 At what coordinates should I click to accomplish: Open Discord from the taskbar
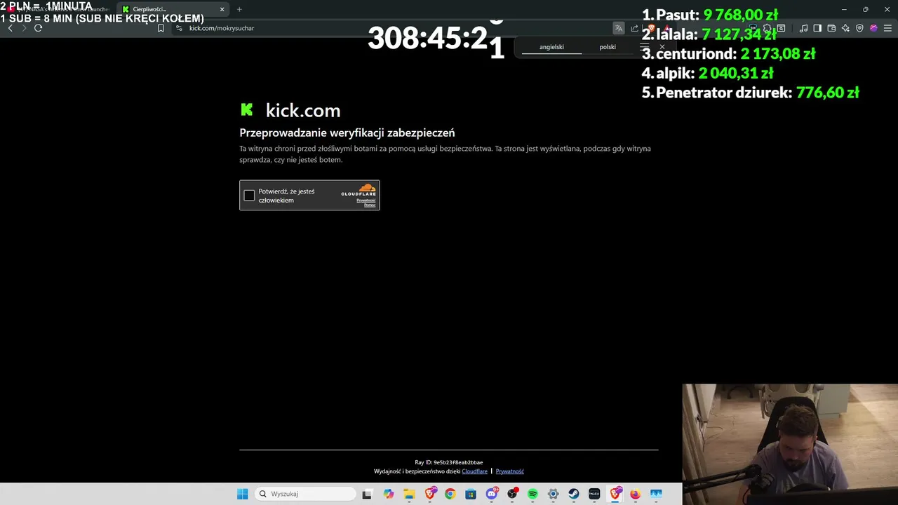click(492, 494)
